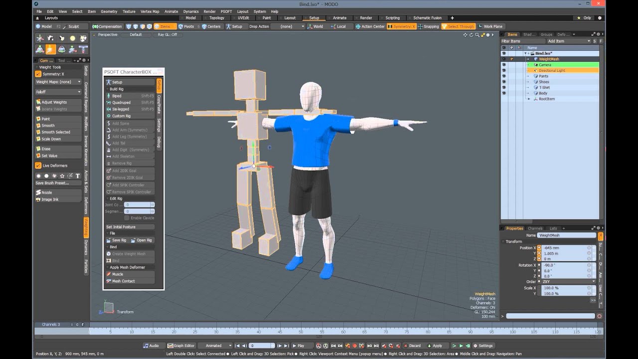Click the Action Center button
The image size is (638, 359).
pyautogui.click(x=370, y=26)
